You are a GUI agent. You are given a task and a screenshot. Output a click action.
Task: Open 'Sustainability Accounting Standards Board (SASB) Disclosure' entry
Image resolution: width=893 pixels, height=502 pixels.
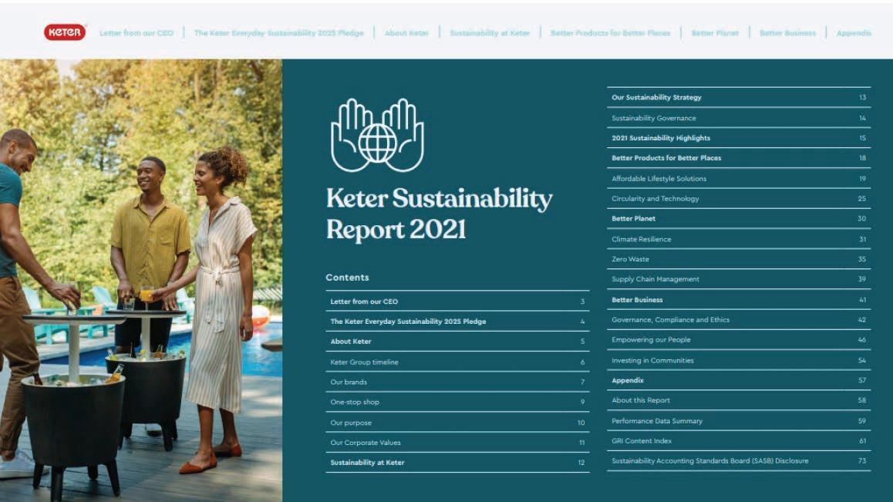(x=739, y=460)
